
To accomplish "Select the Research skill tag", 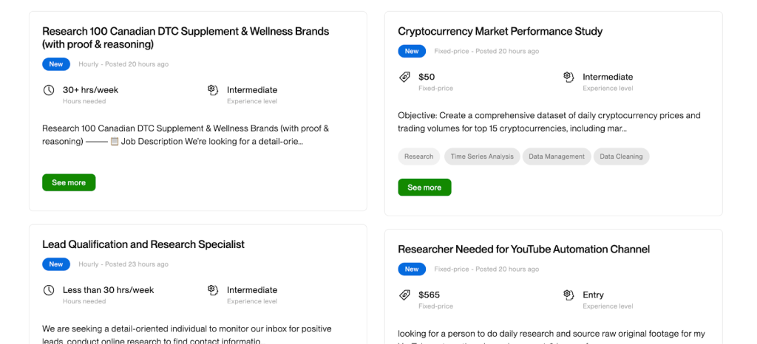I will click(x=419, y=156).
